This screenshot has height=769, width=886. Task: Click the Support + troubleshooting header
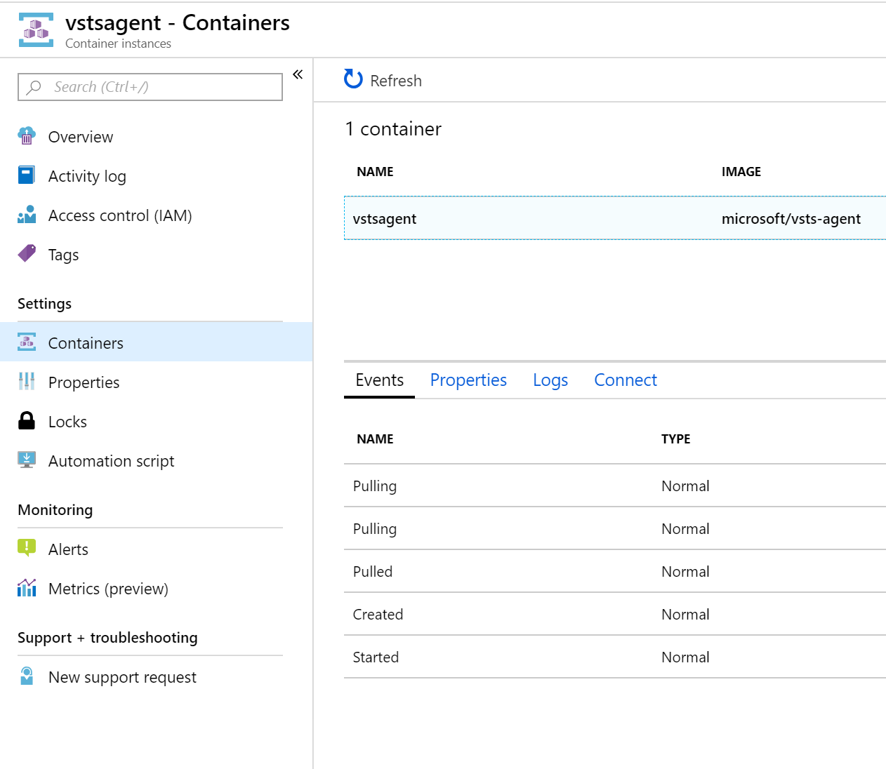coord(107,638)
